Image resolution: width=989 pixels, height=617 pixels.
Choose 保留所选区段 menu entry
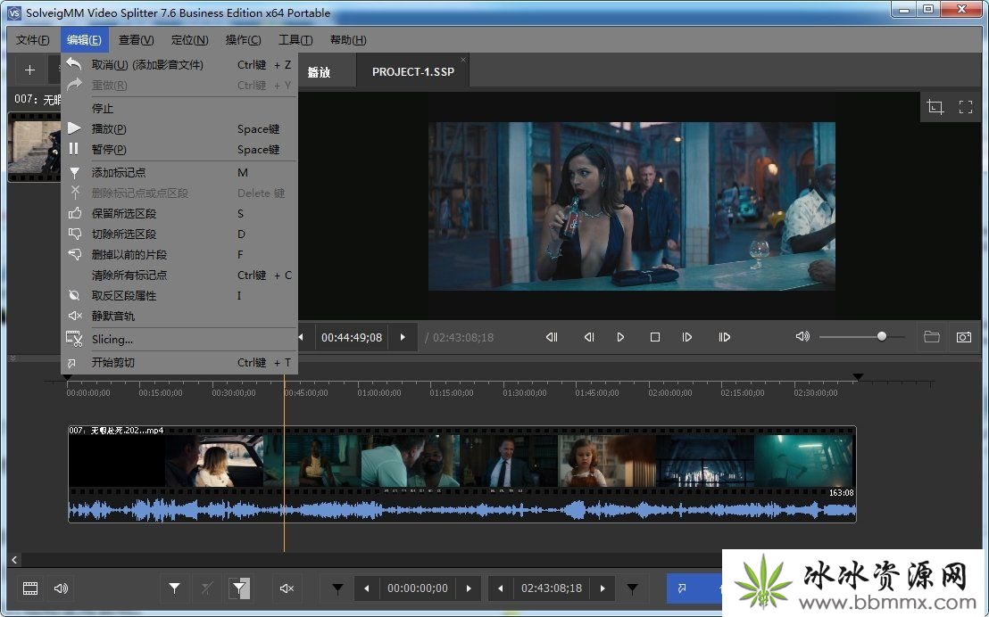click(x=179, y=214)
